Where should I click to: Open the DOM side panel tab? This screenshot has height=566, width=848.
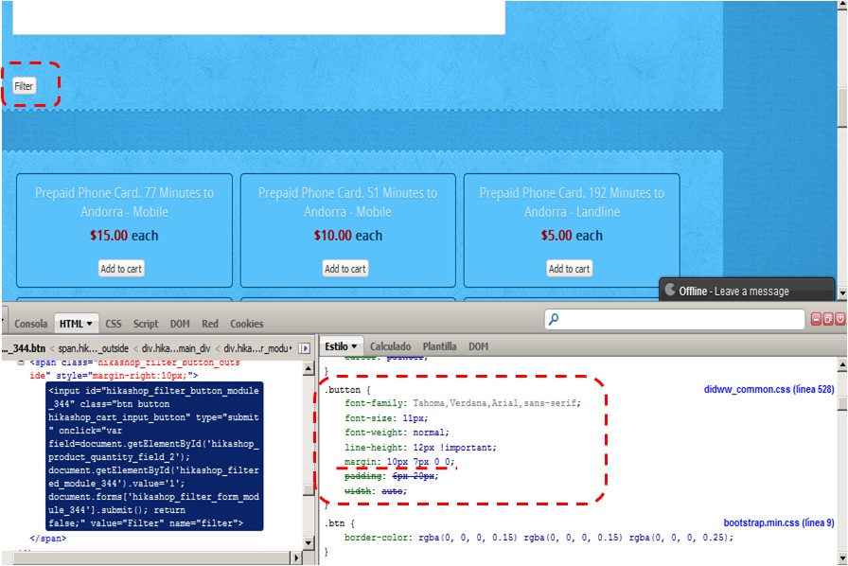(x=478, y=346)
